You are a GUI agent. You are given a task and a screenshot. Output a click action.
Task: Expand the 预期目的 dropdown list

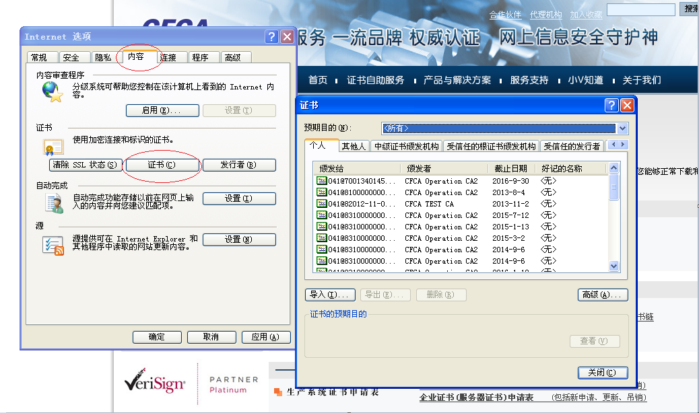click(622, 128)
